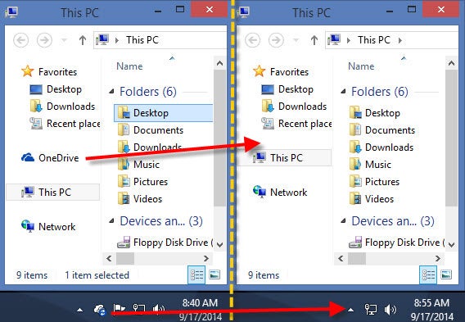Open Recent places in right window sidebar
This screenshot has height=322, width=465.
click(296, 124)
